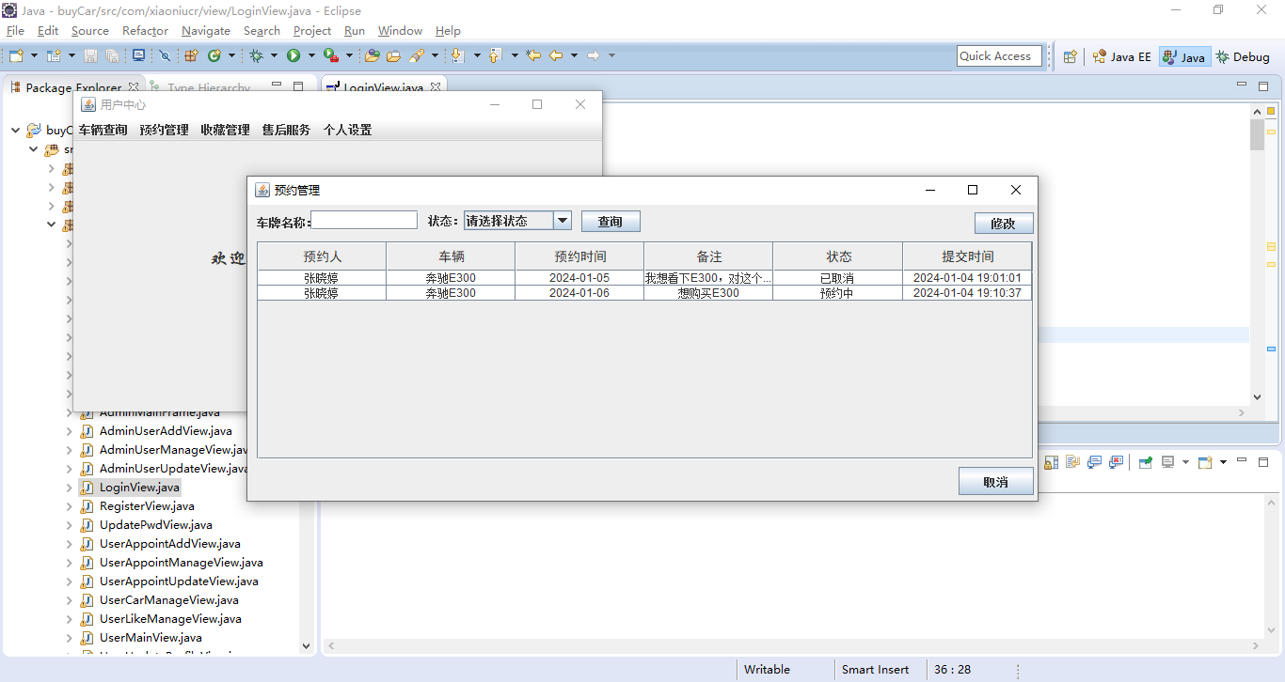Viewport: 1285px width, 682px height.
Task: Click the Open Perspective icon
Action: [1070, 56]
